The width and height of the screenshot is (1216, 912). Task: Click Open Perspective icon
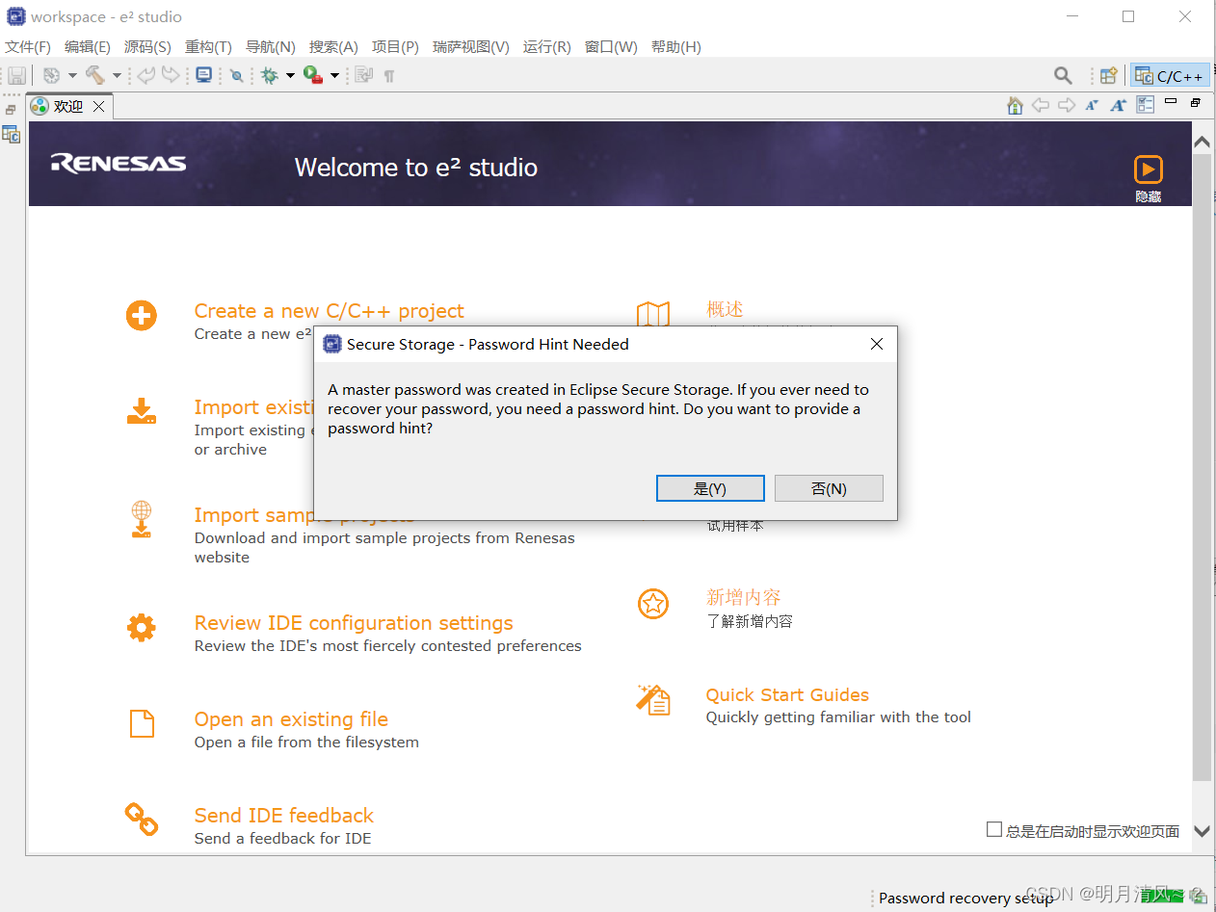pyautogui.click(x=1109, y=75)
